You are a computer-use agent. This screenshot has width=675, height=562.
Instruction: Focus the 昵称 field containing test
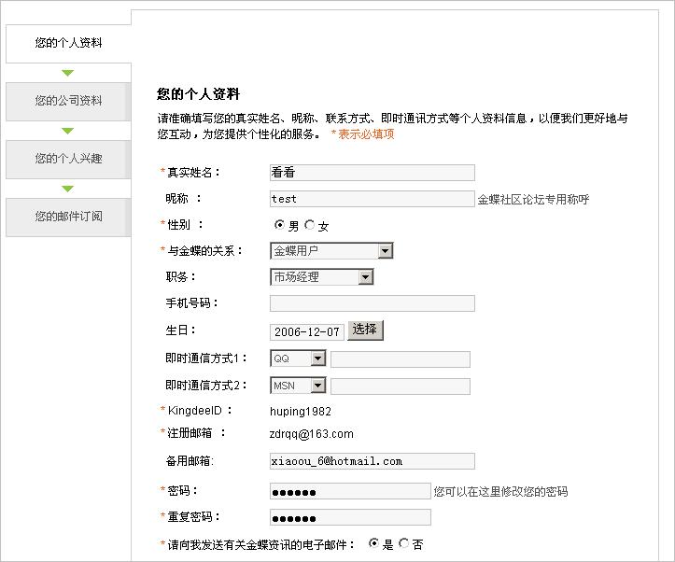(x=372, y=199)
